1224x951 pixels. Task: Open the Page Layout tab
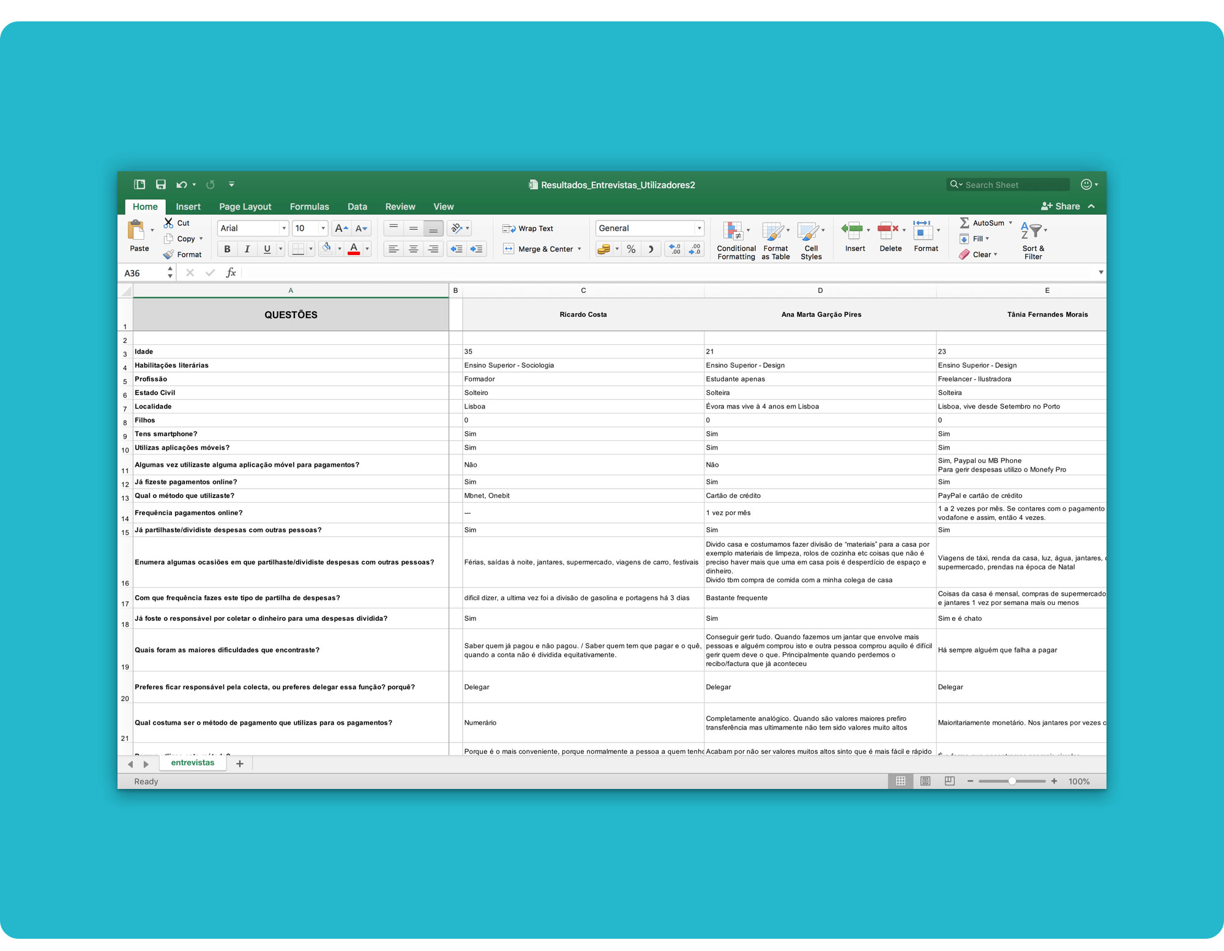(245, 207)
